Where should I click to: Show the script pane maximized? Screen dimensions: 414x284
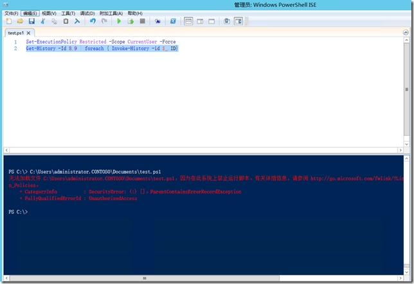[x=212, y=21]
